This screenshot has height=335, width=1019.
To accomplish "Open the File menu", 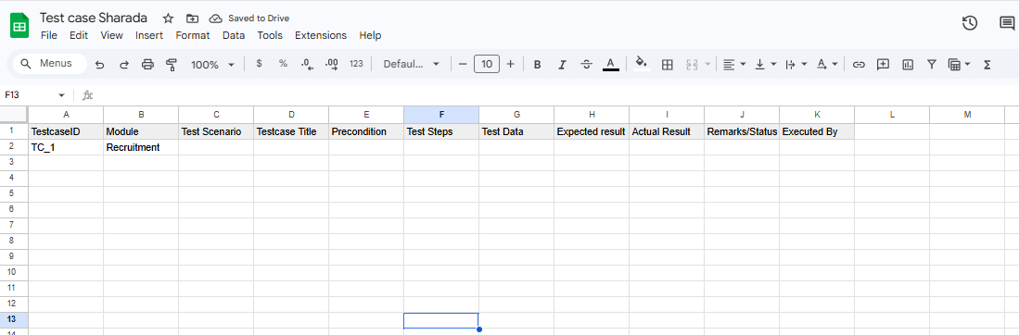I will coord(49,35).
